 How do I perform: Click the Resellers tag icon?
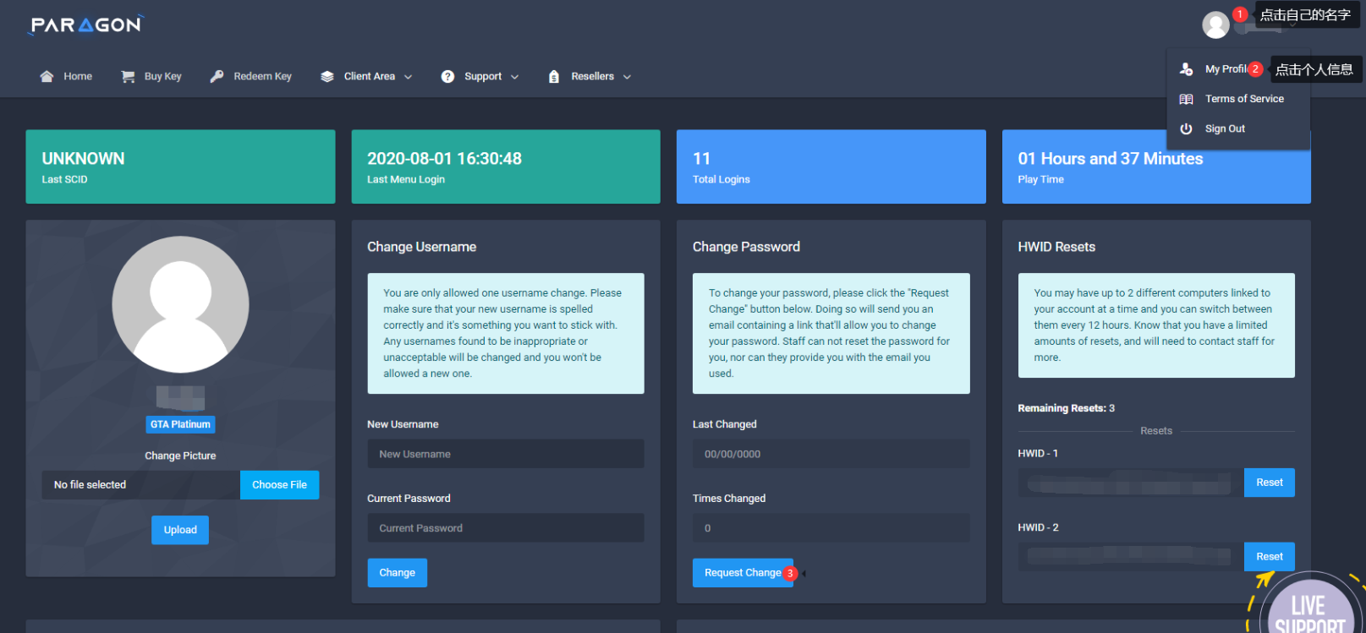[x=554, y=76]
